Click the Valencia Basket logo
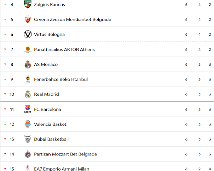Viewport: 214px width, 171px height. [28, 124]
